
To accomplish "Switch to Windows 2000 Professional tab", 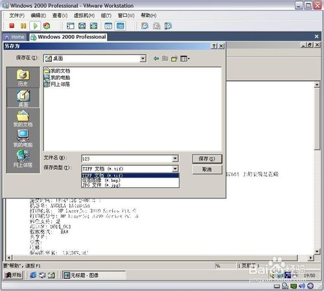I will (x=69, y=37).
